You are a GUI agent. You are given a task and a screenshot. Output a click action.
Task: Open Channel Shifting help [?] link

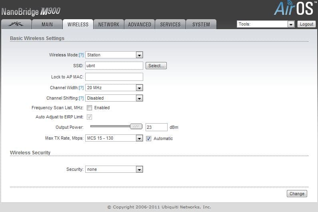pyautogui.click(x=81, y=98)
